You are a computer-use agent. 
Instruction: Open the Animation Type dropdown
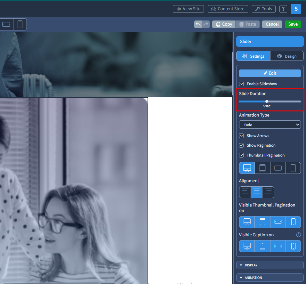[270, 125]
